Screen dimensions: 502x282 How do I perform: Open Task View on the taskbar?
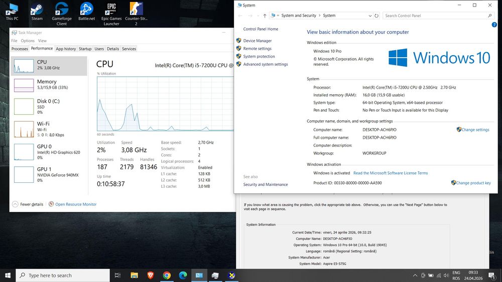pyautogui.click(x=117, y=275)
